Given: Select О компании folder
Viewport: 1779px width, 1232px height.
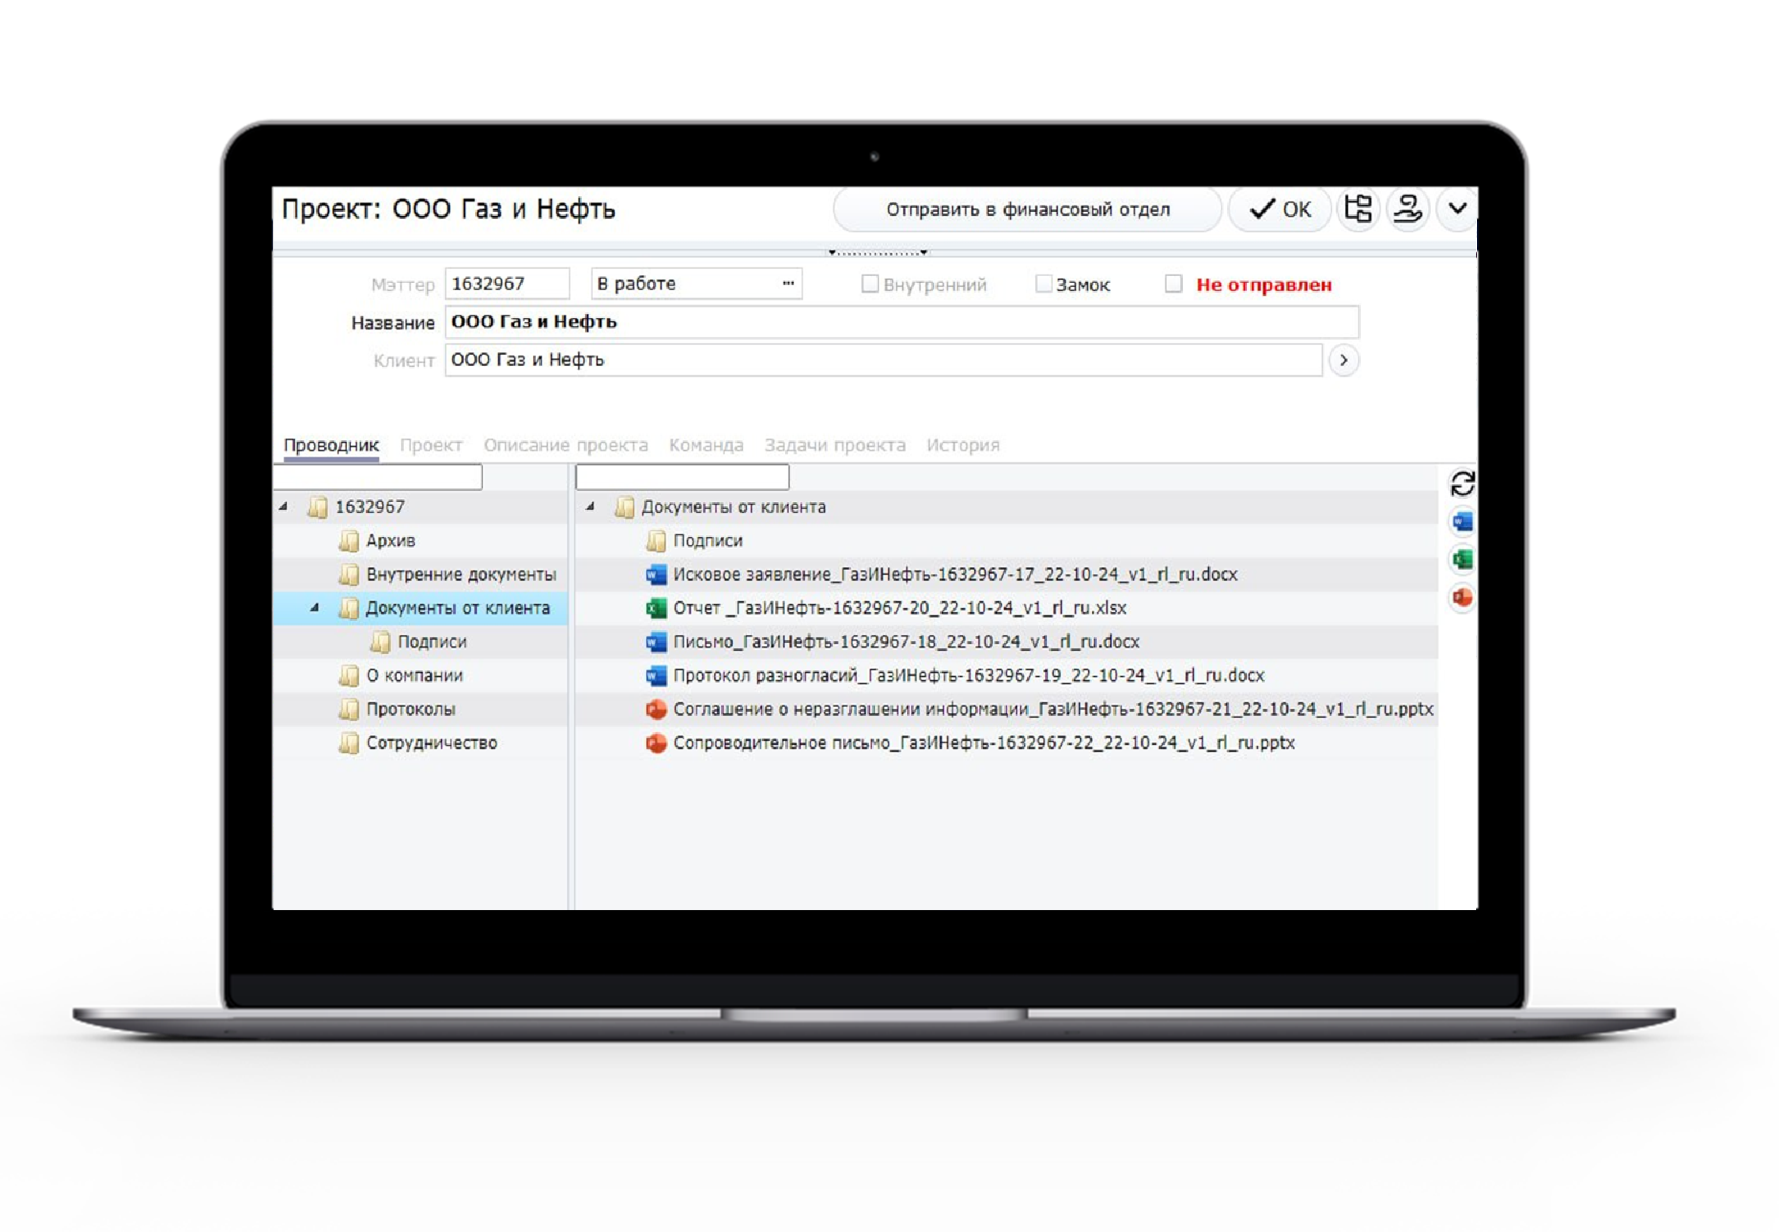Looking at the screenshot, I should point(414,675).
